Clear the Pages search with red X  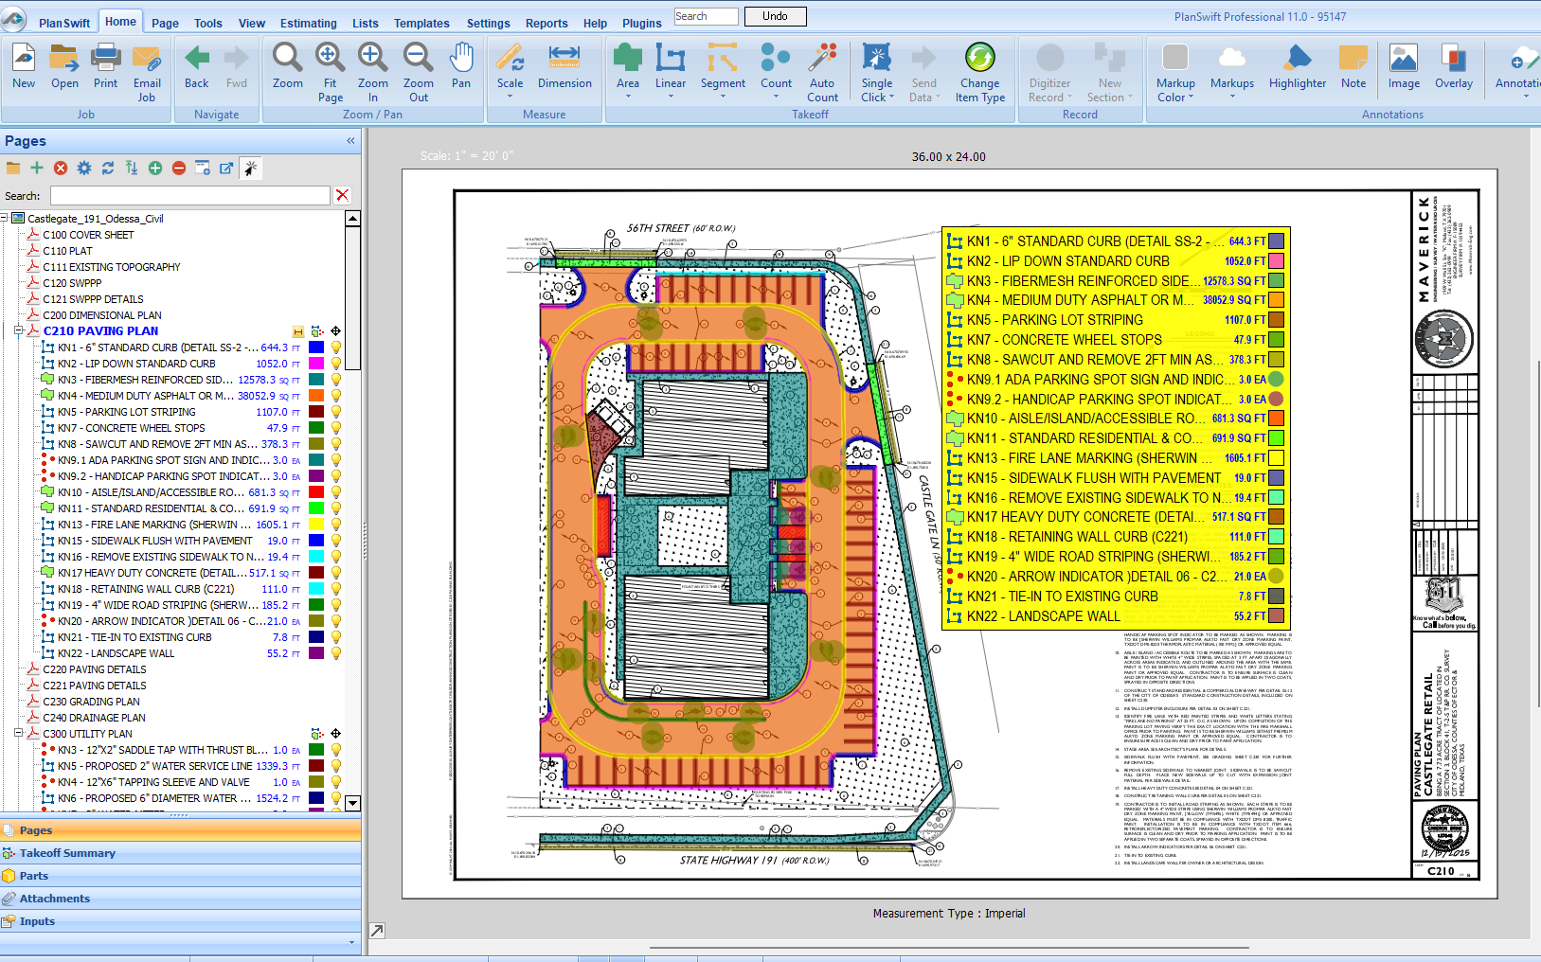click(x=343, y=195)
